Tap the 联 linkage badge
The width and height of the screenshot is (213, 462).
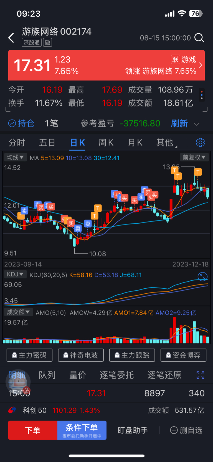point(175,59)
